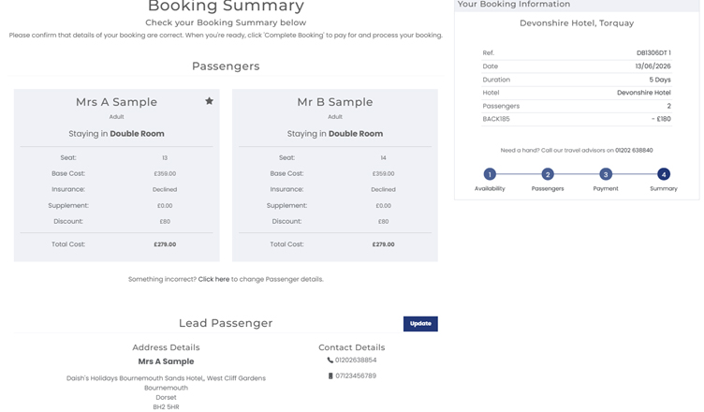Call travel advisors number 01202 638840
This screenshot has height=412, width=704.
634,150
